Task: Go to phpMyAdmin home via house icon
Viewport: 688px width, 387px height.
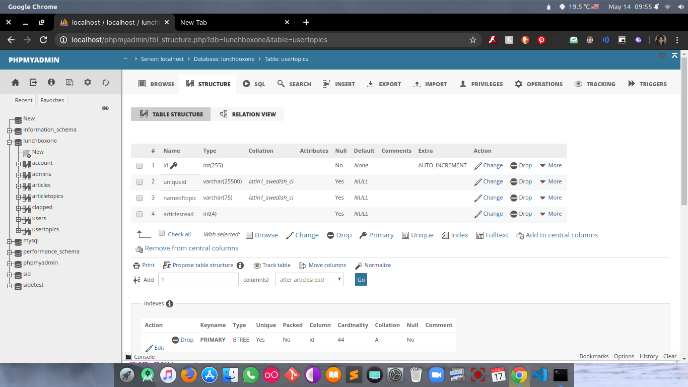Action: 15,82
